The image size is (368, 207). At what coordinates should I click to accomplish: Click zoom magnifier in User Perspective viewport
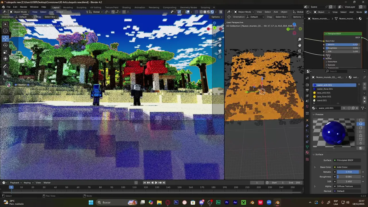[x=300, y=39]
